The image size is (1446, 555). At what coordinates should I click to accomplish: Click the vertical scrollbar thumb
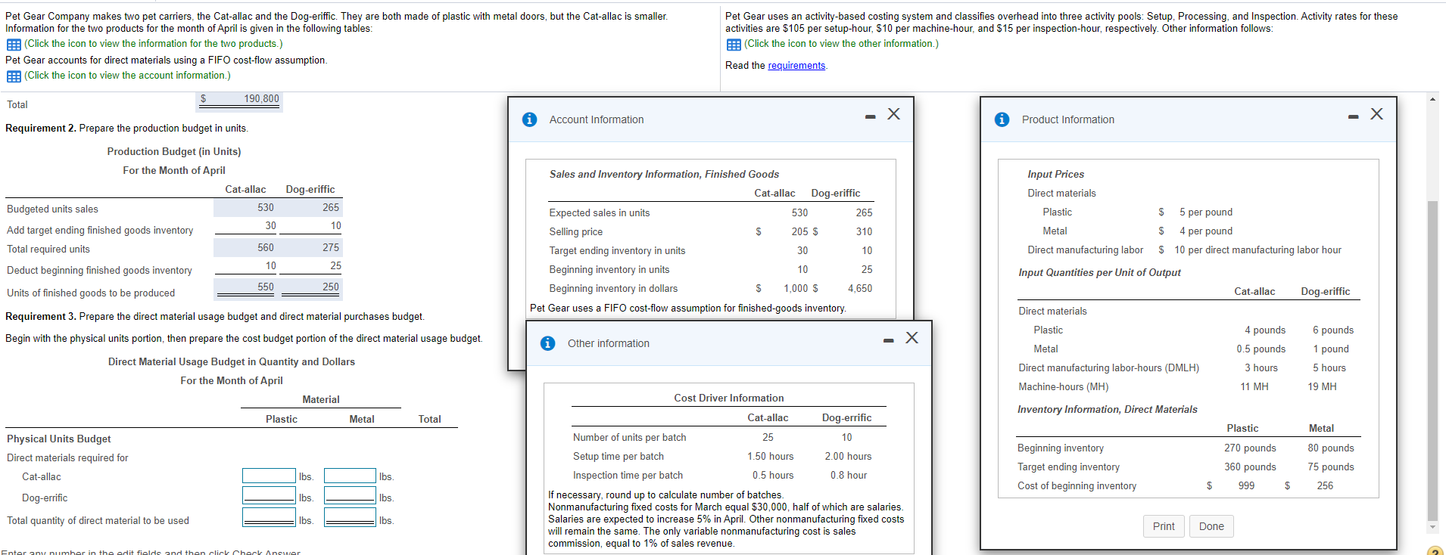(1432, 361)
